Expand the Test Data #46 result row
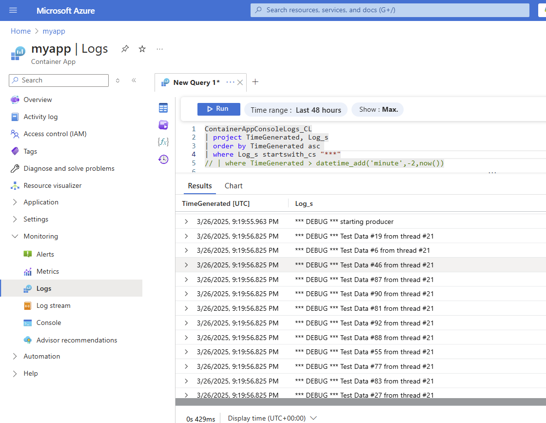 [186, 265]
